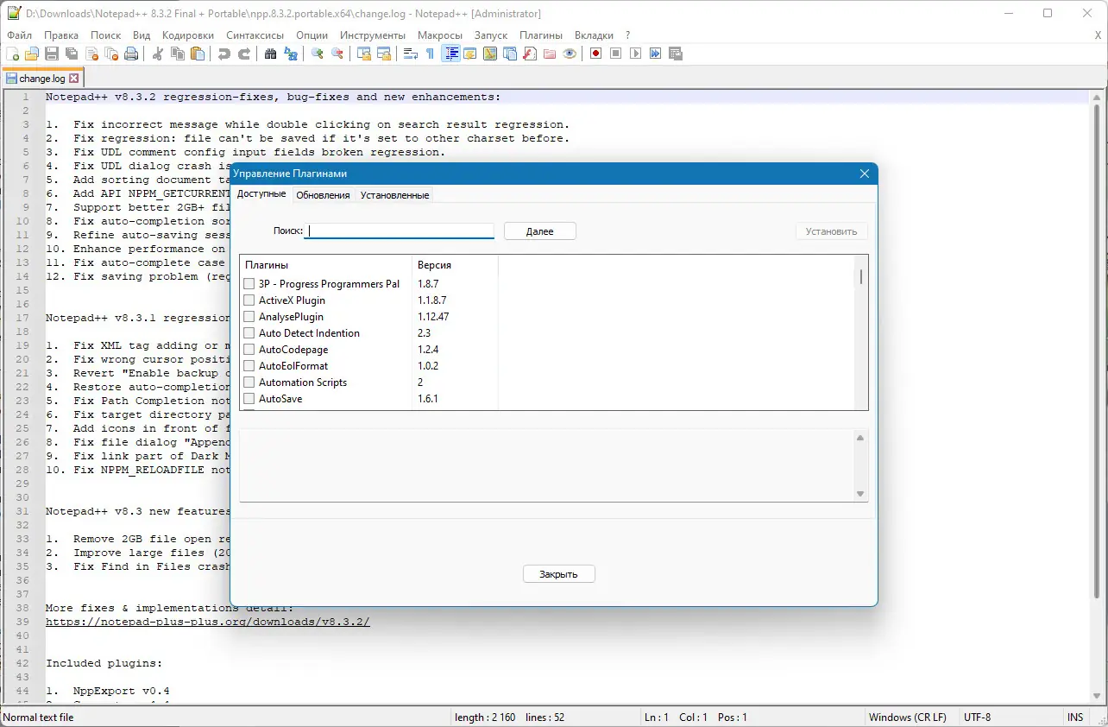Start macro recording with red dot icon
This screenshot has width=1108, height=727.
pos(595,54)
